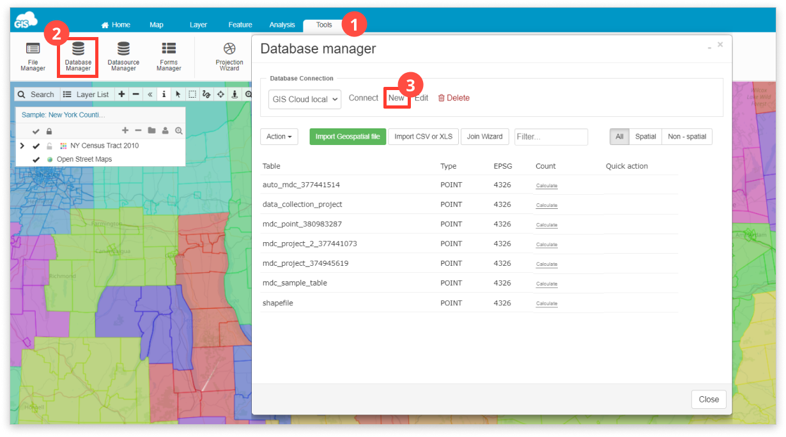This screenshot has width=786, height=437.
Task: Open Search in the map panel
Action: [x=36, y=94]
